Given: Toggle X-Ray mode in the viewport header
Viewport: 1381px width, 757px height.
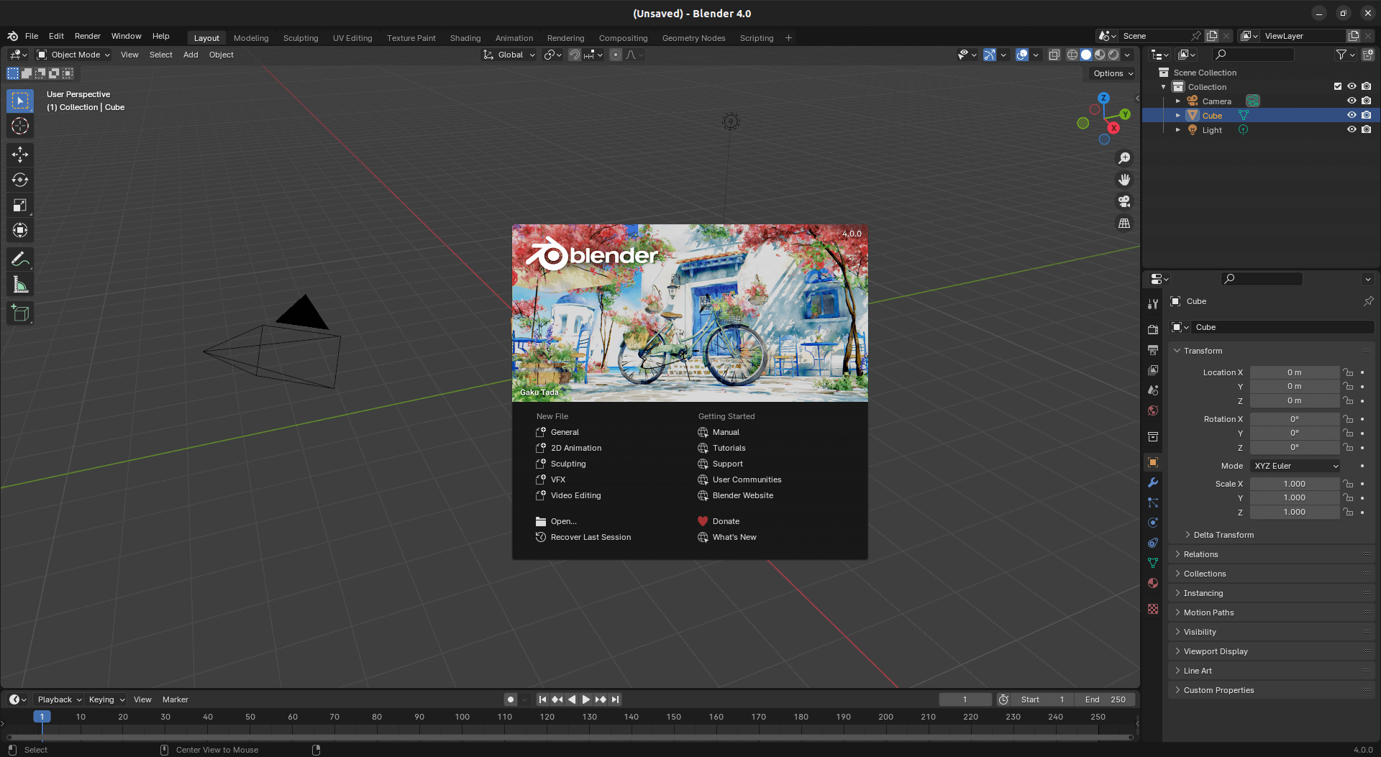Looking at the screenshot, I should point(1054,54).
